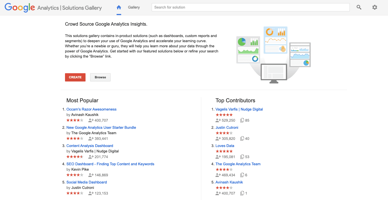Click the star rating under Justin Cutroni contributor
Image resolution: width=388 pixels, height=200 pixels.
pyautogui.click(x=224, y=133)
